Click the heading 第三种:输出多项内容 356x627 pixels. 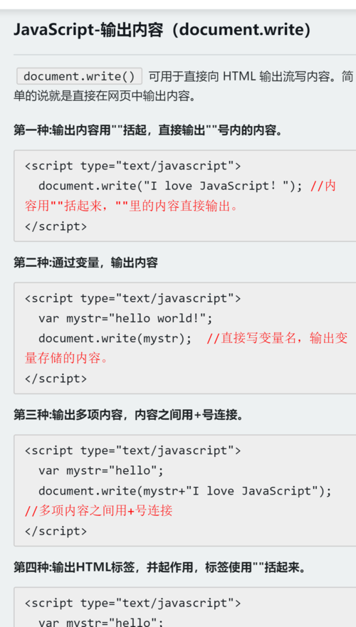coord(128,415)
